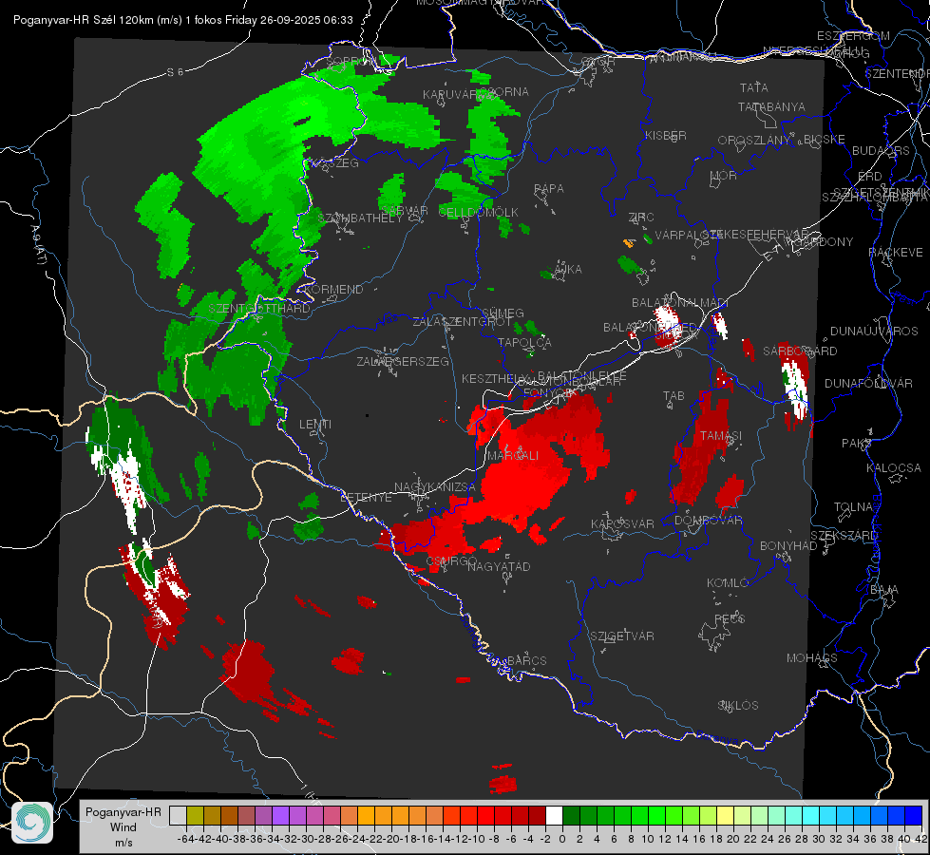Click the radar title with date 26-09-2025 06:33
930x855 pixels.
tap(182, 20)
